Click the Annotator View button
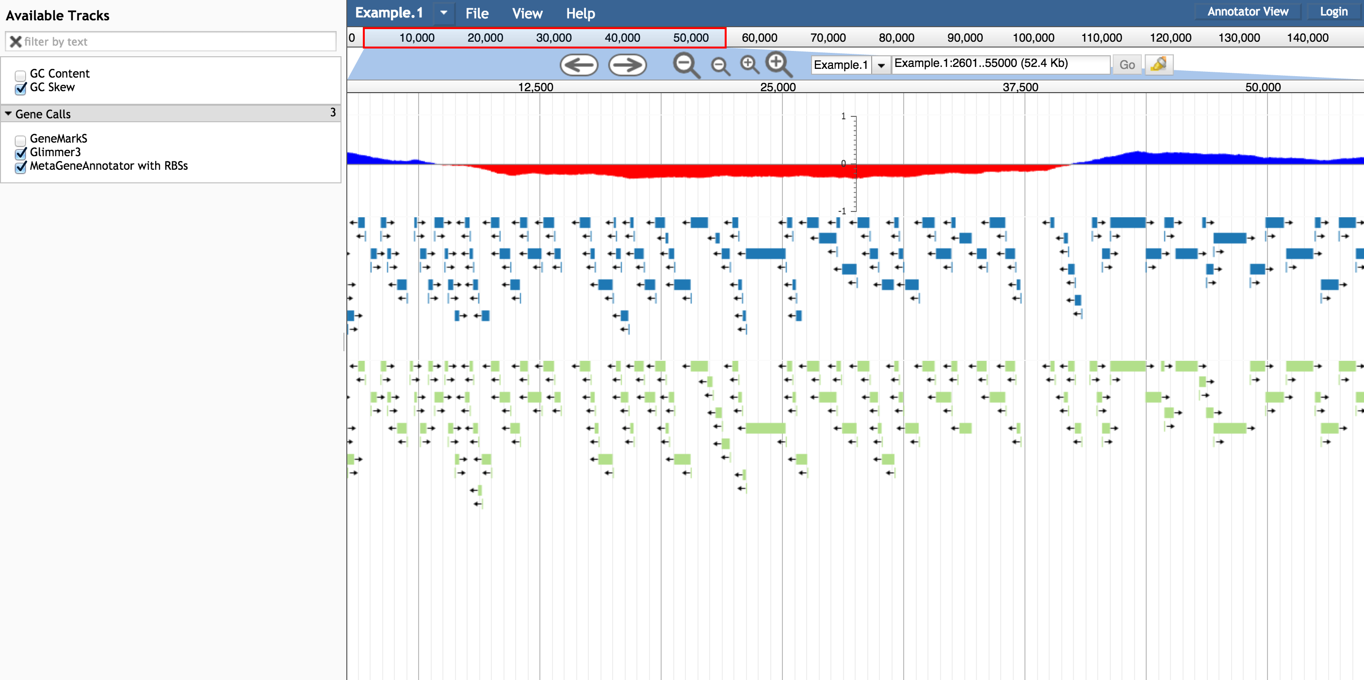The width and height of the screenshot is (1364, 680). pyautogui.click(x=1247, y=12)
